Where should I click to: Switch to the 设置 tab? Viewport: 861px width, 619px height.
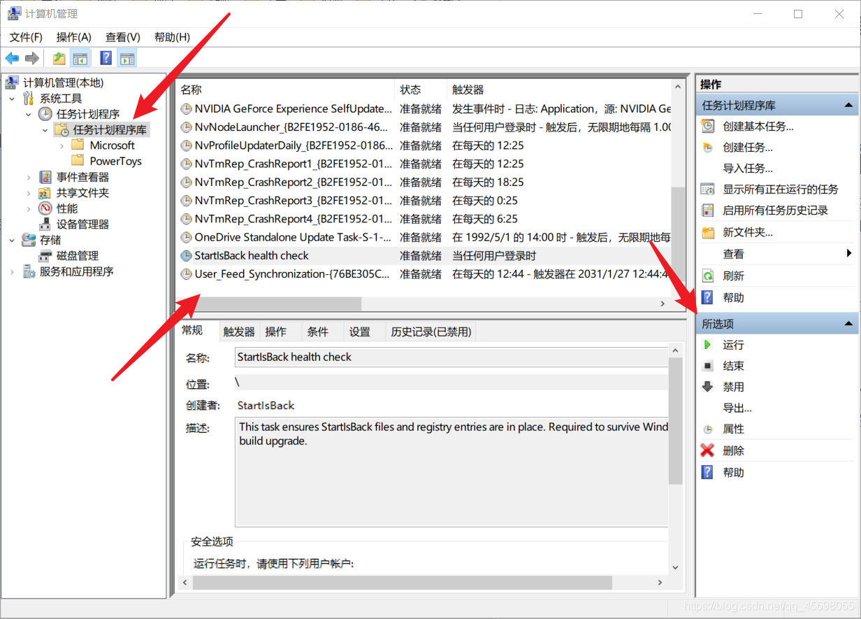[x=360, y=332]
